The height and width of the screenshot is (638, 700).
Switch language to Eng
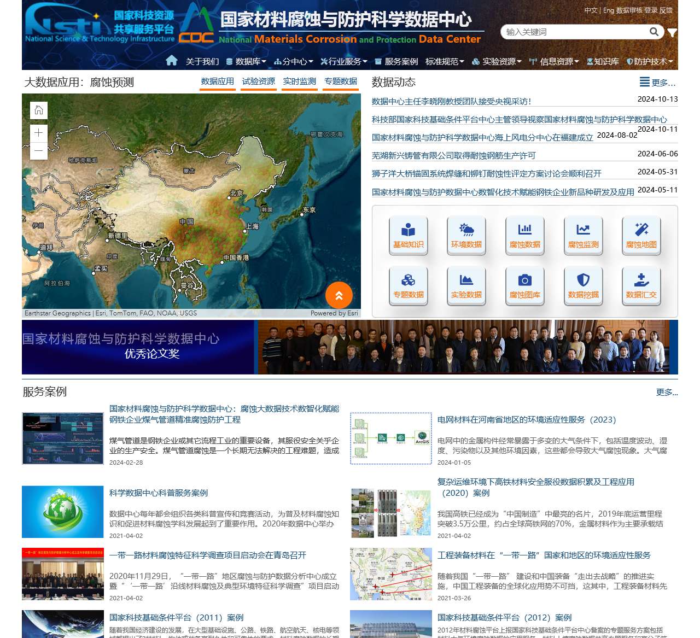(609, 10)
